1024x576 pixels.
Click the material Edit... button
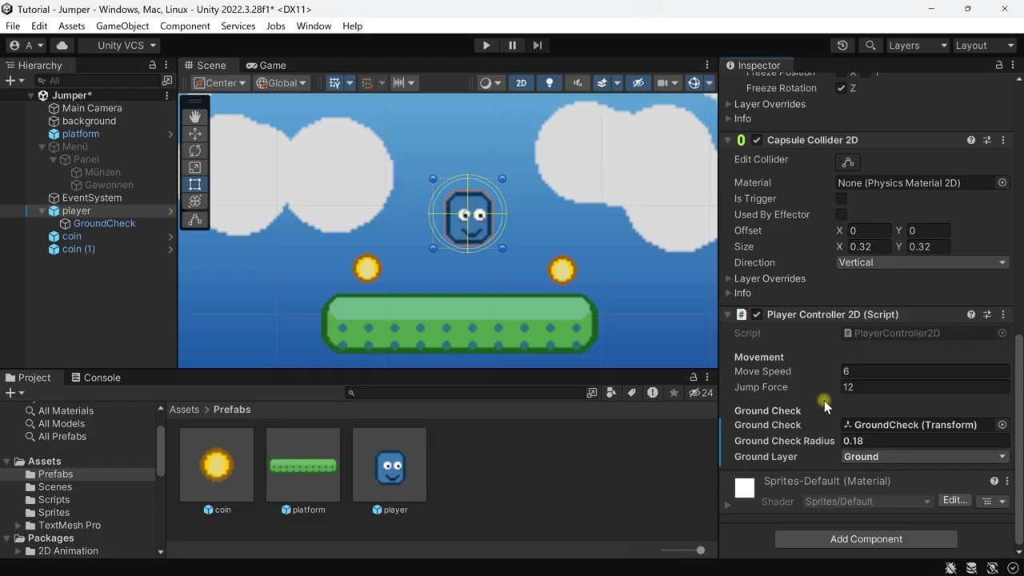(x=955, y=500)
